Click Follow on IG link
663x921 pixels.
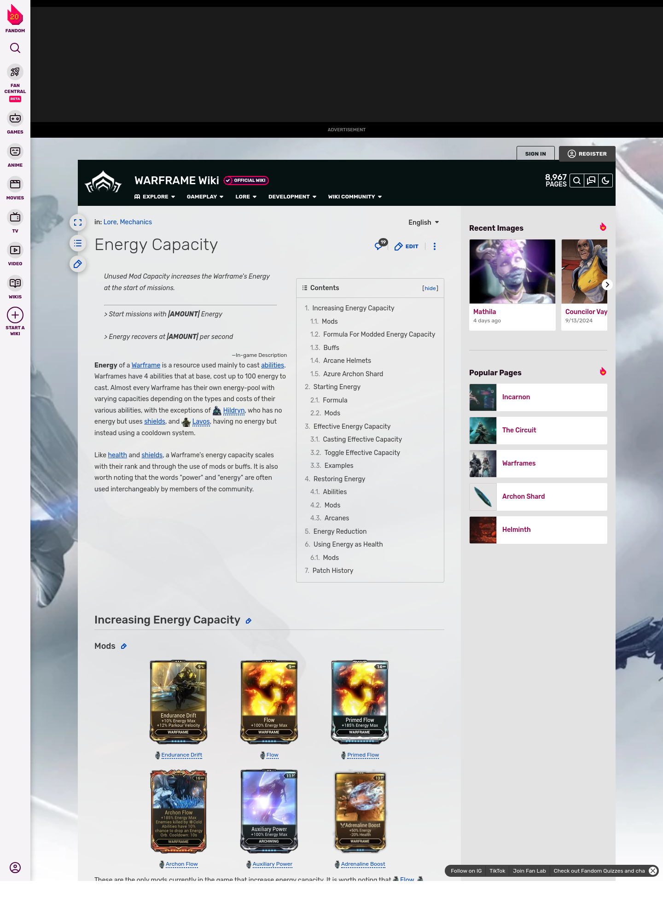point(466,871)
